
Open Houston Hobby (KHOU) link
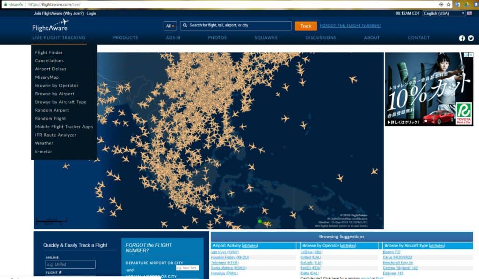click(230, 257)
